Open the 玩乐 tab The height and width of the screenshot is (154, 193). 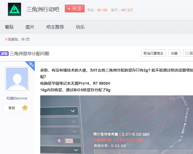coord(80,27)
